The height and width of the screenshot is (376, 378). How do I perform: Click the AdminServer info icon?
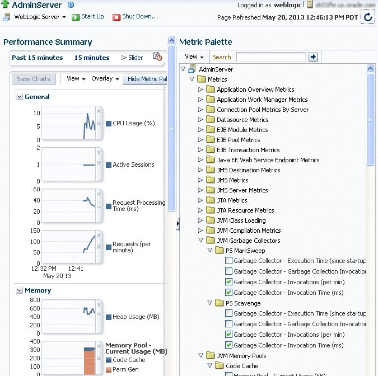(71, 4)
